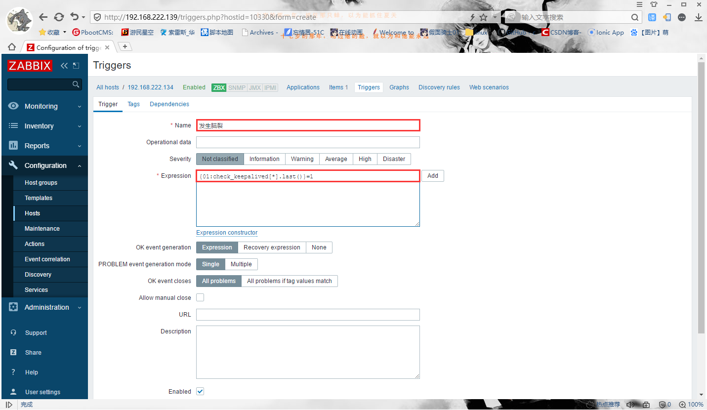Select Disaster severity

[394, 159]
